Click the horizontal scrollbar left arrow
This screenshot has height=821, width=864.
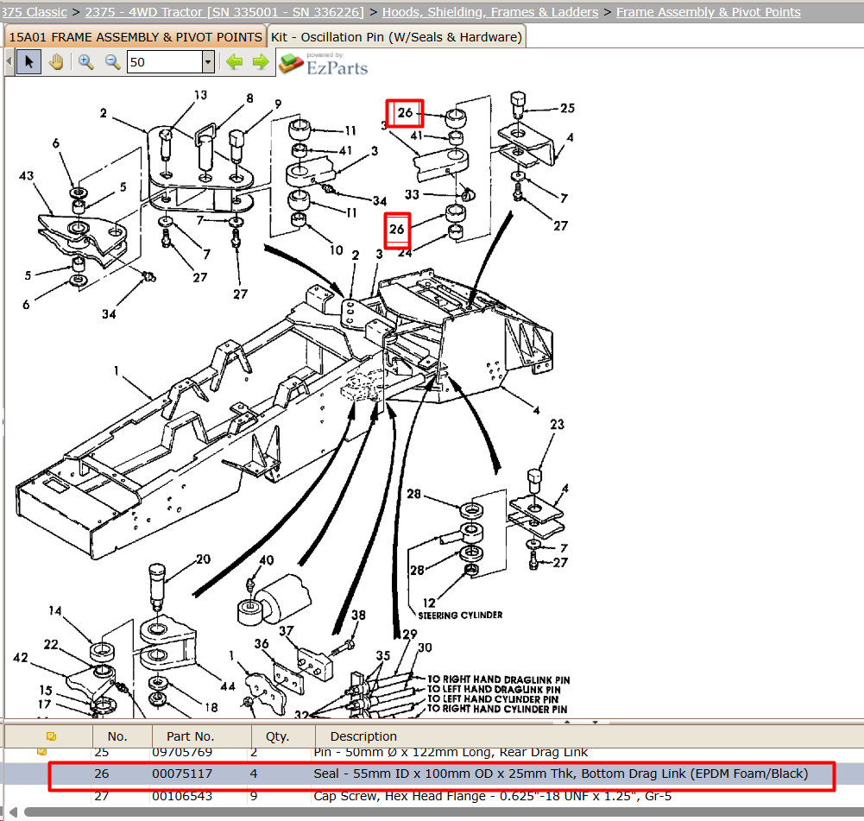coord(13,812)
